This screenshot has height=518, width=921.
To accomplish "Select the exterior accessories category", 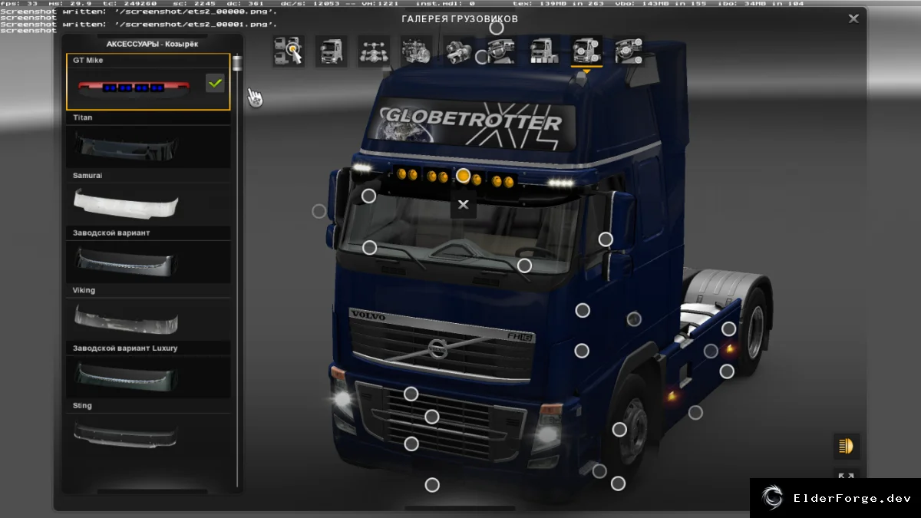I will click(586, 51).
